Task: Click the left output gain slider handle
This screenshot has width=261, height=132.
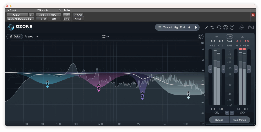Action: [236, 69]
